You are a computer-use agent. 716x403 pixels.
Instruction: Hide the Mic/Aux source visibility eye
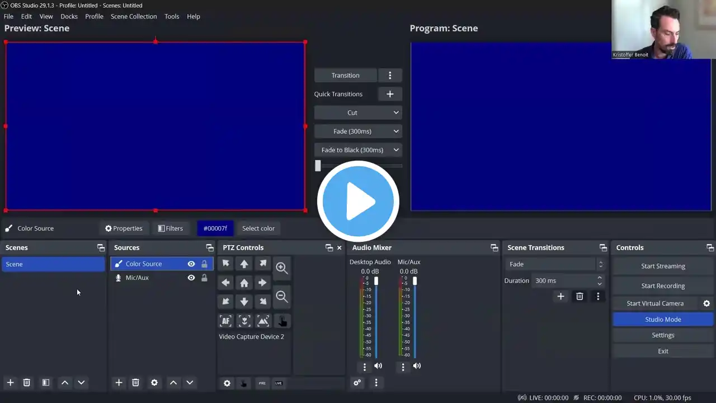coord(191,278)
